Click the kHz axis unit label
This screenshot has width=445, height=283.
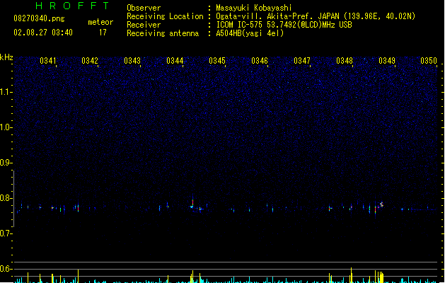[x=6, y=57]
